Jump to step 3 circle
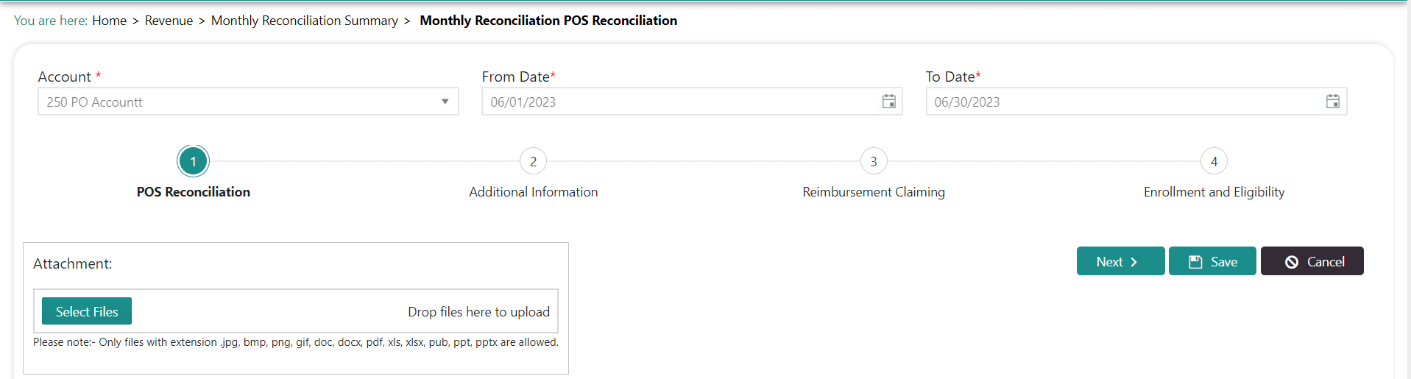 874,161
